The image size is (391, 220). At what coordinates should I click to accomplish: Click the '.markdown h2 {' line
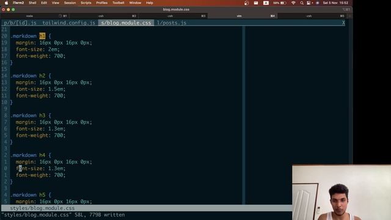coord(31,76)
